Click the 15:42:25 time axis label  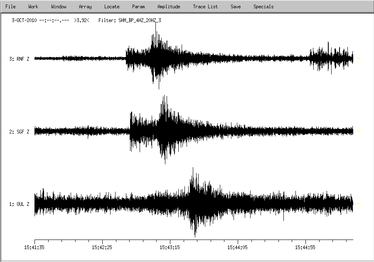point(102,247)
